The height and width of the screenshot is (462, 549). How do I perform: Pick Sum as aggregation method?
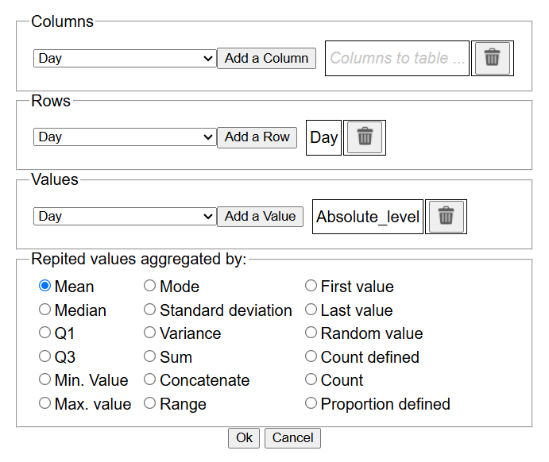click(150, 357)
